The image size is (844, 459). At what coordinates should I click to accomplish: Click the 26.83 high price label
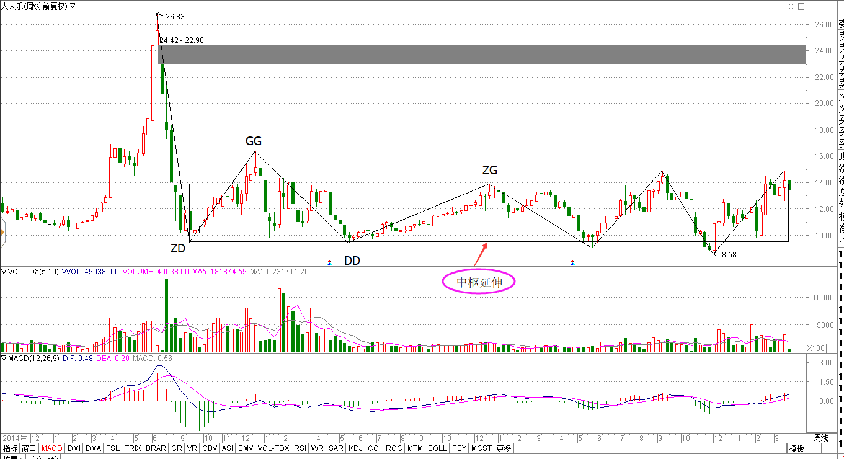coord(176,17)
